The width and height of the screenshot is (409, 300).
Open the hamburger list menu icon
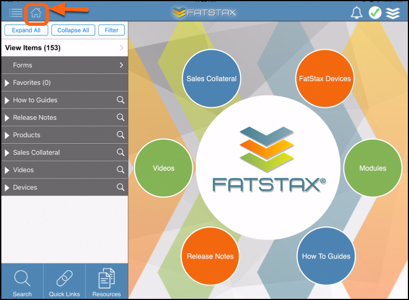pos(16,12)
